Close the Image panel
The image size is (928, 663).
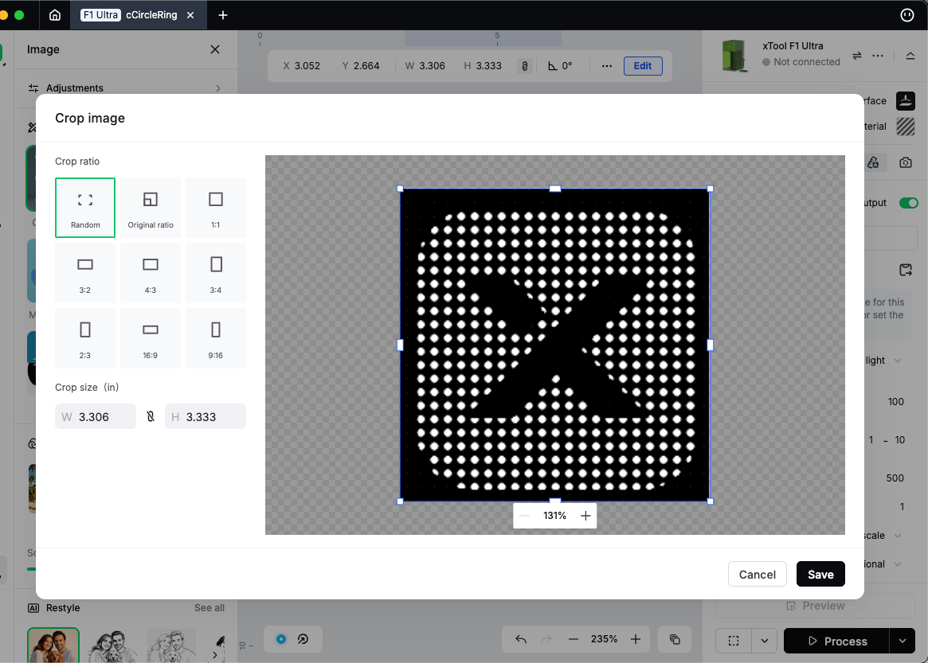tap(215, 49)
